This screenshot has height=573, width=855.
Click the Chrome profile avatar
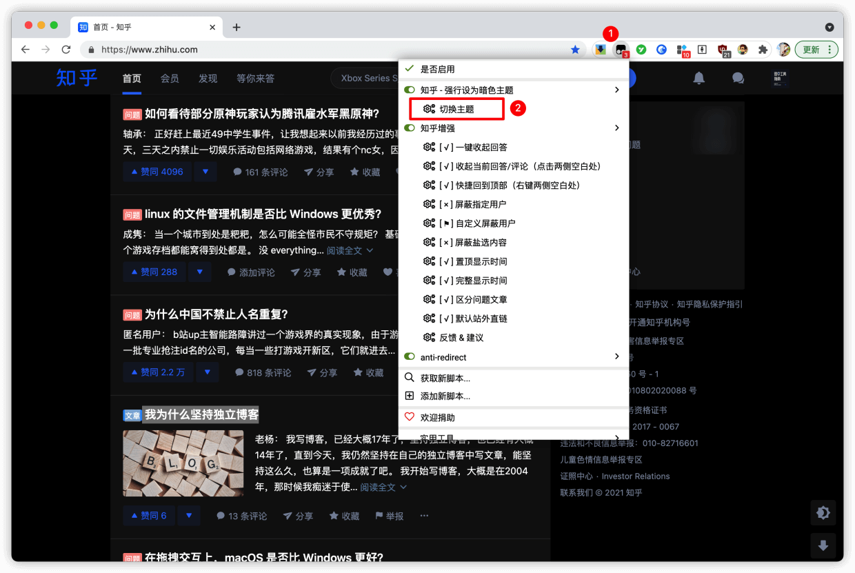click(783, 50)
